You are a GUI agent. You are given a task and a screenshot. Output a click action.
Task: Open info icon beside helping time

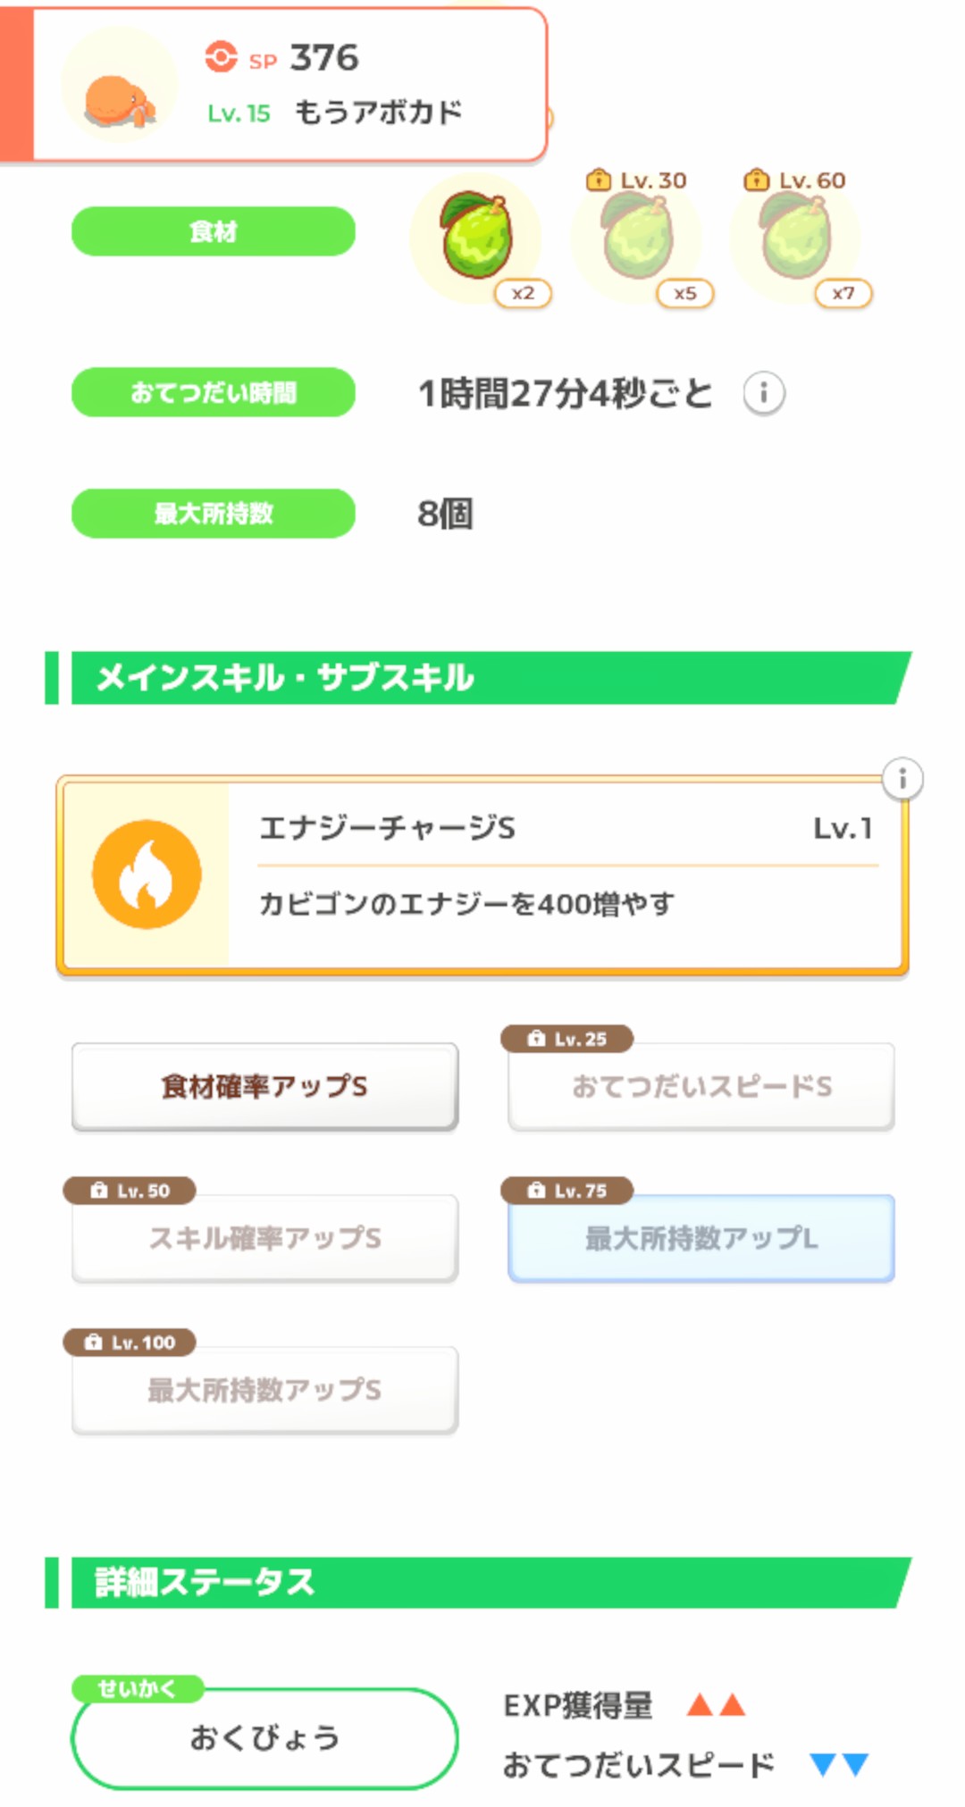click(764, 393)
